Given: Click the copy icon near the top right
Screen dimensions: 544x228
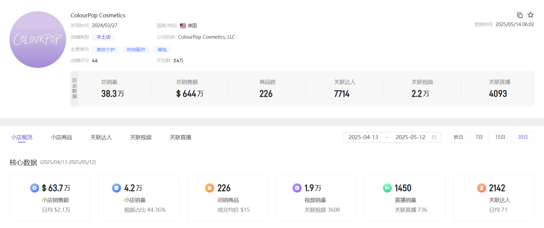Looking at the screenshot, I should pyautogui.click(x=520, y=15).
